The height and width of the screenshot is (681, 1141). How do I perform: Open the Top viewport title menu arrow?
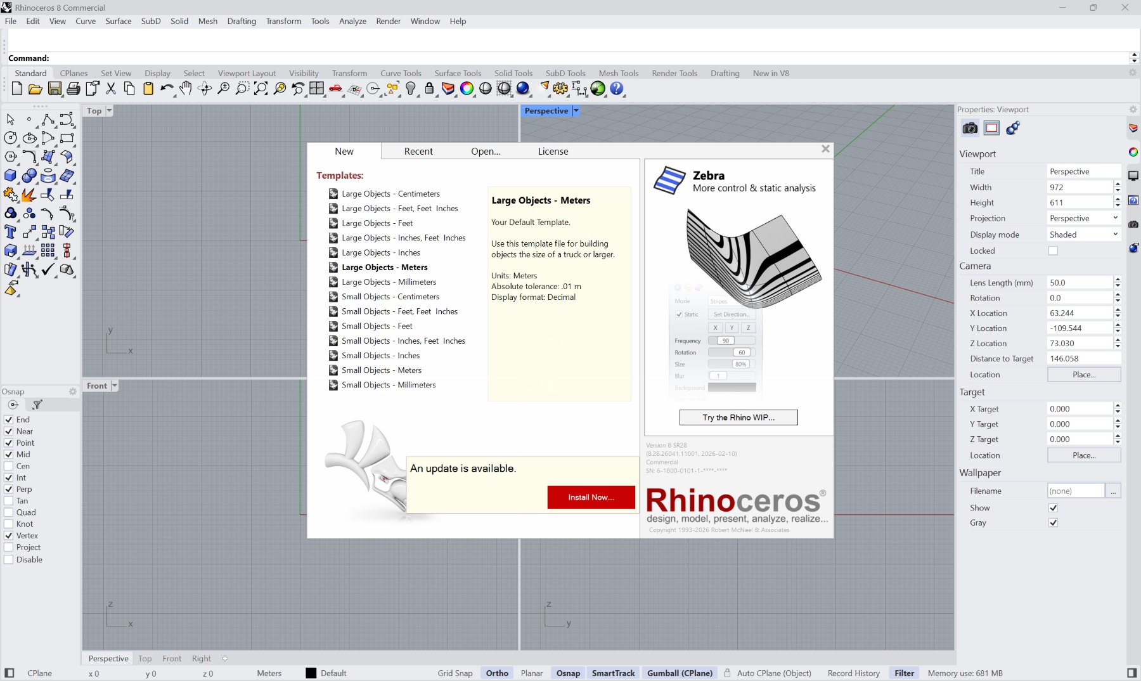[x=109, y=111]
